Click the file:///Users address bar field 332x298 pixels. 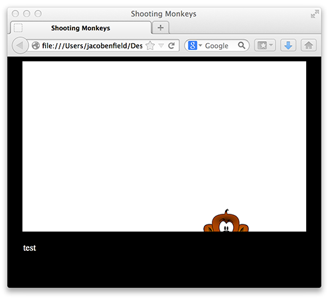[x=92, y=46]
